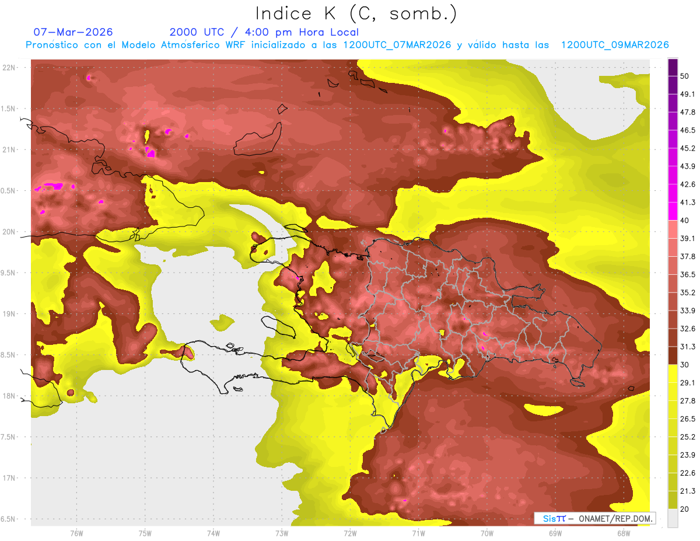
Task: Click the '49.1' color scale value
Action: [x=687, y=94]
